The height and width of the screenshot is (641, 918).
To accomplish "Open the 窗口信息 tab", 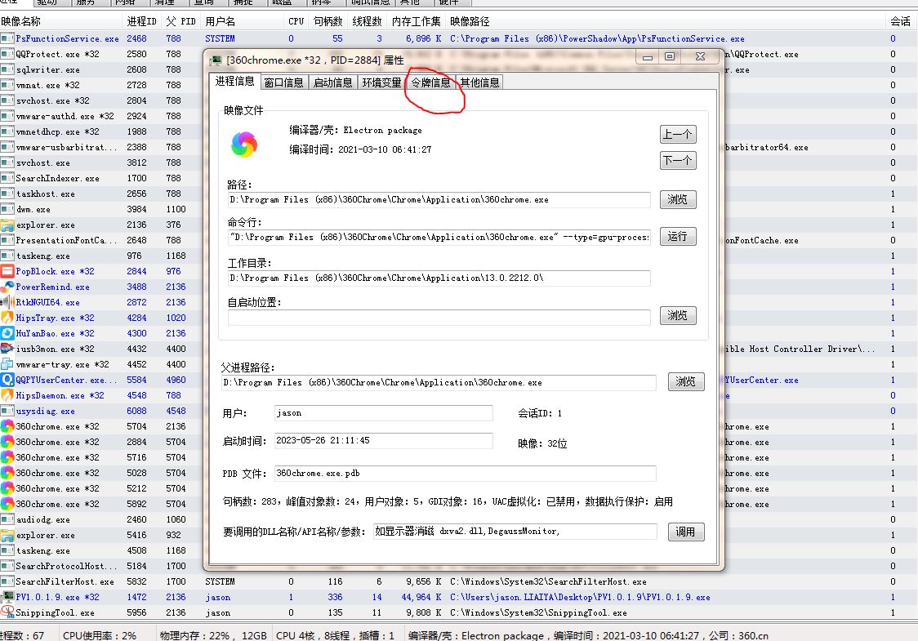I will 283,82.
